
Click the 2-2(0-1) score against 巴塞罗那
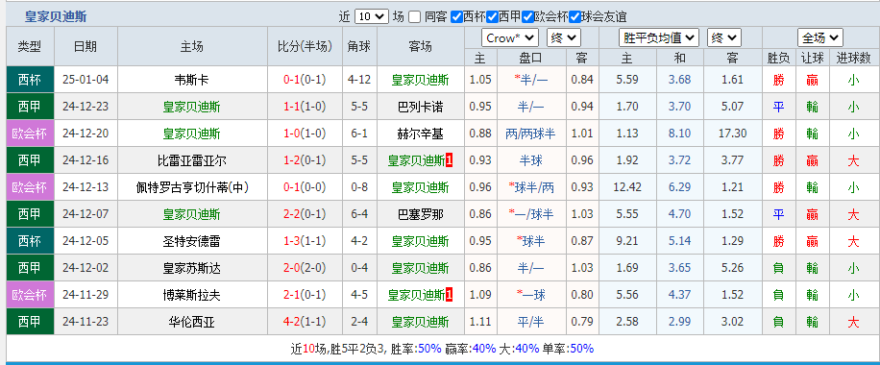coord(305,214)
